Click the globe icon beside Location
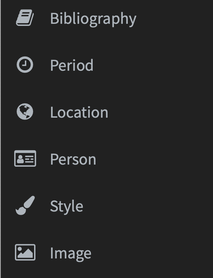 [25, 112]
